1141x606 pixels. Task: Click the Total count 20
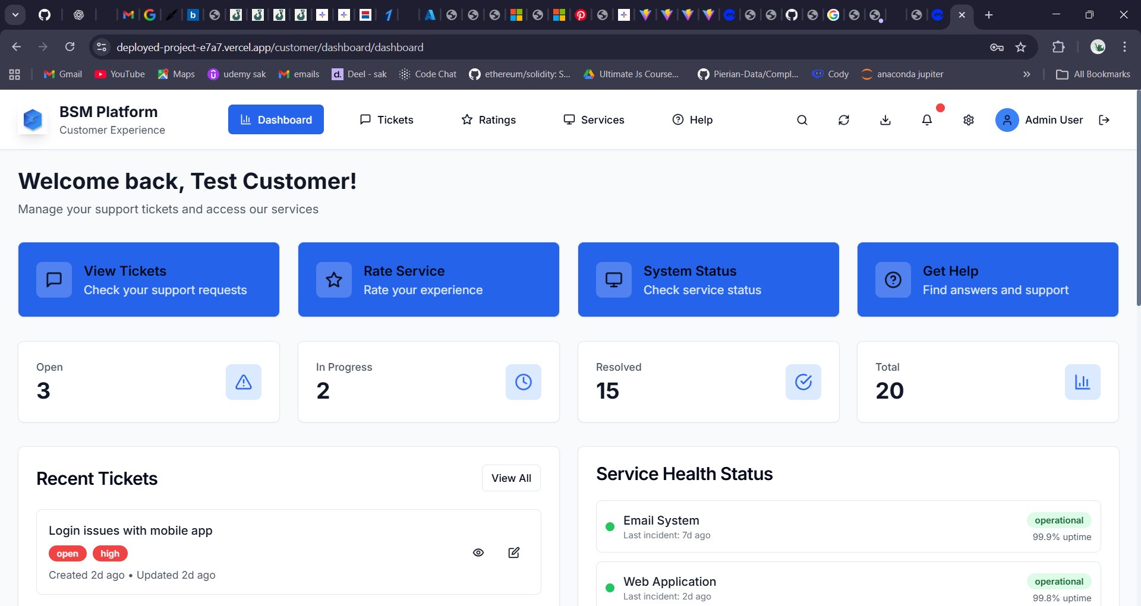click(890, 391)
